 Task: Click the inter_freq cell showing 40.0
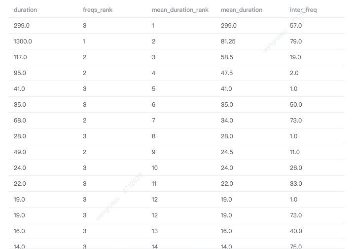(x=296, y=231)
